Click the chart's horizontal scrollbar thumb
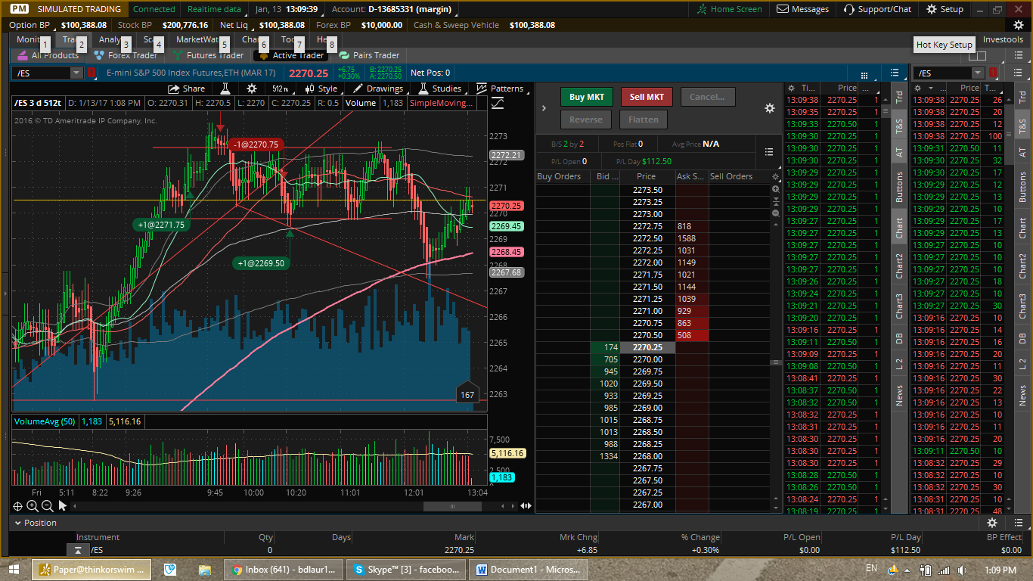The width and height of the screenshot is (1033, 581). tap(453, 506)
